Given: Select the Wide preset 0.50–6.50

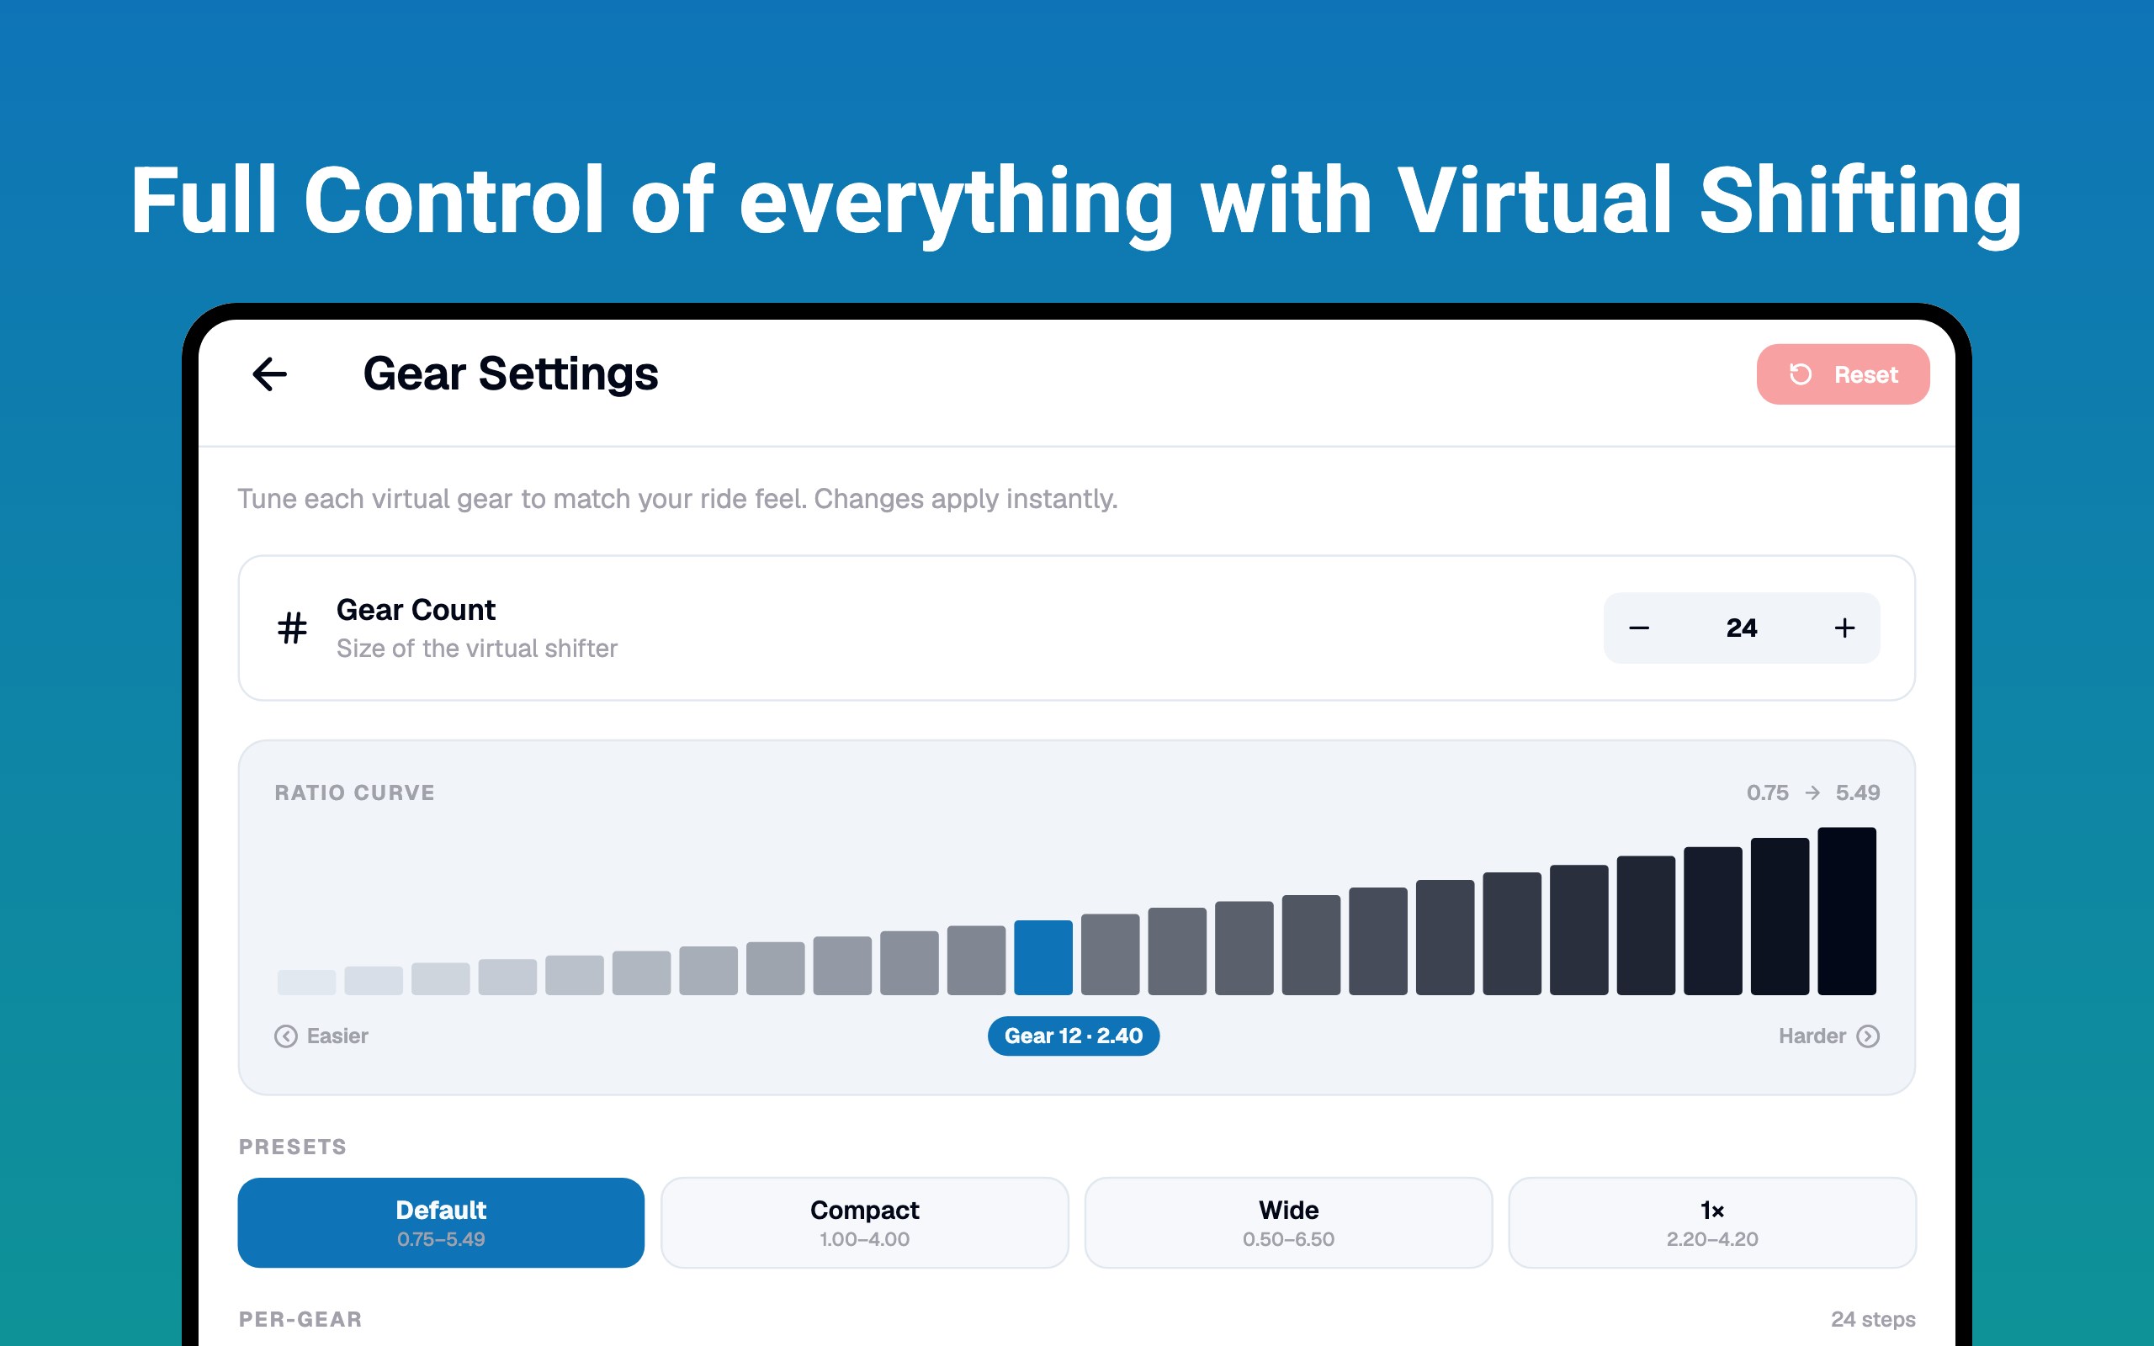Looking at the screenshot, I should tap(1288, 1222).
